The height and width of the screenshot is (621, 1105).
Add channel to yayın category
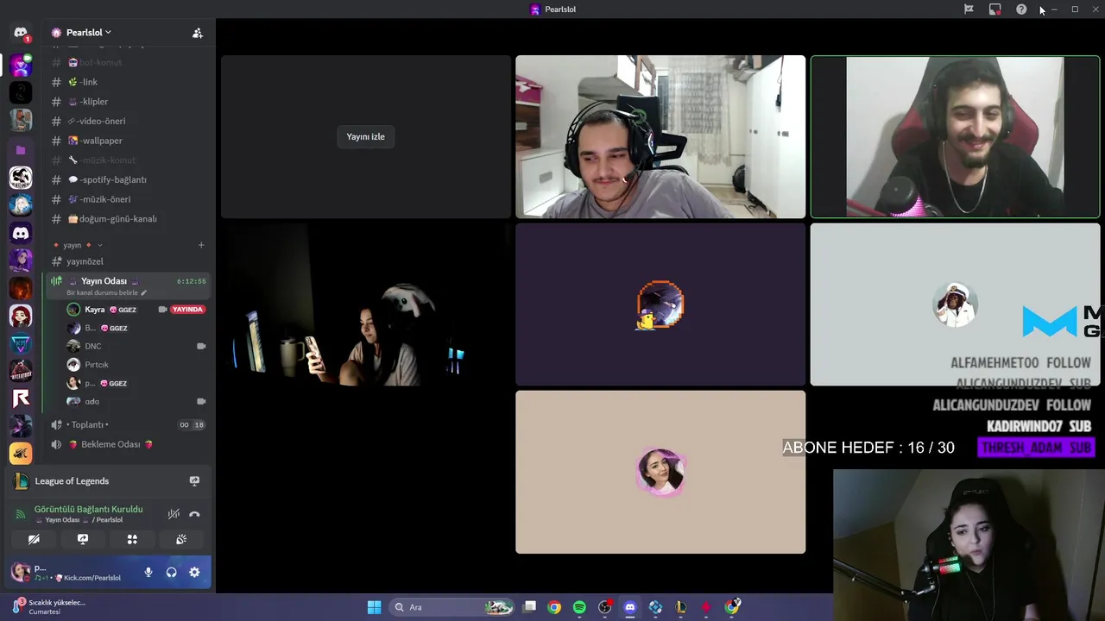[x=201, y=245]
